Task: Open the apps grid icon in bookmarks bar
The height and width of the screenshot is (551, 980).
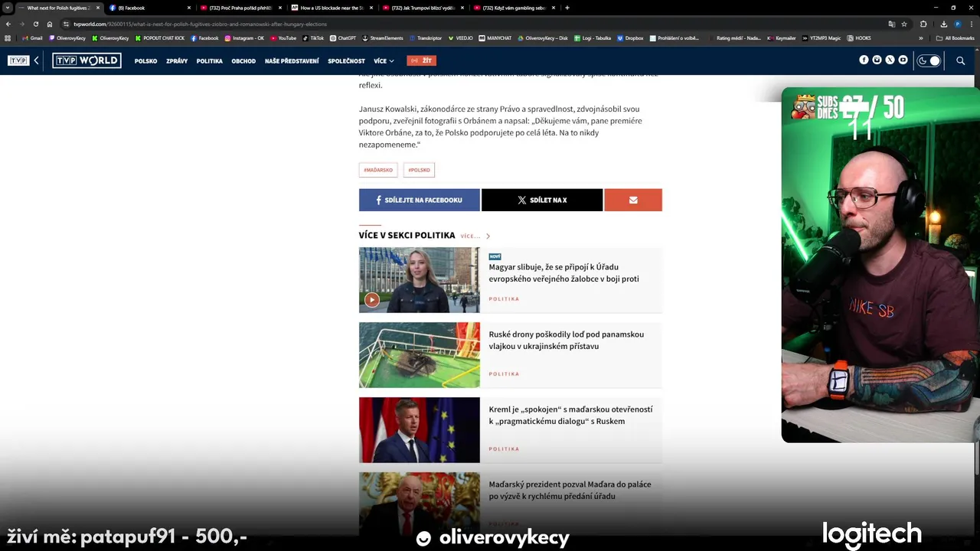Action: point(8,37)
